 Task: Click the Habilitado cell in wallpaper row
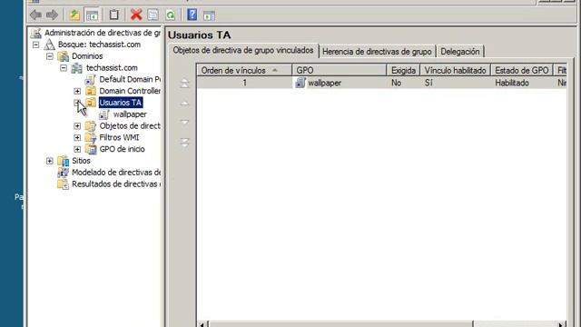[x=512, y=83]
